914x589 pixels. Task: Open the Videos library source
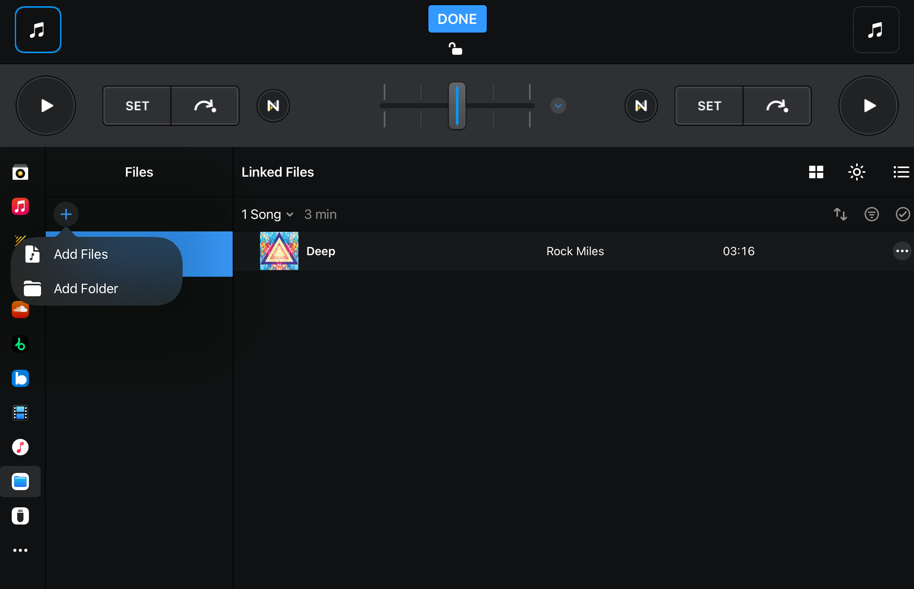coord(20,413)
